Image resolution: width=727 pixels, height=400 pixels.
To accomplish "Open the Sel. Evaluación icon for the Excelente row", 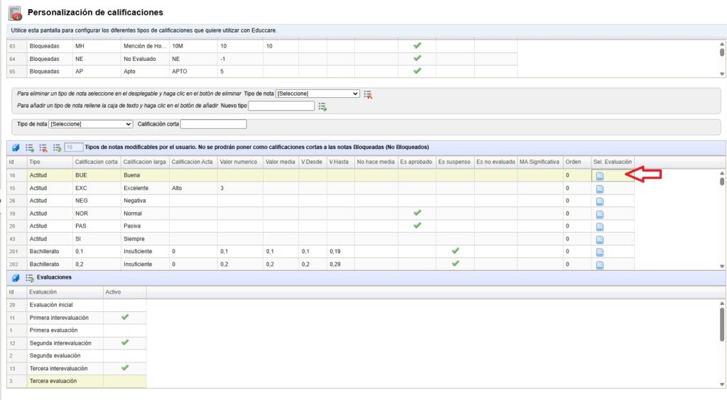I will pos(599,188).
